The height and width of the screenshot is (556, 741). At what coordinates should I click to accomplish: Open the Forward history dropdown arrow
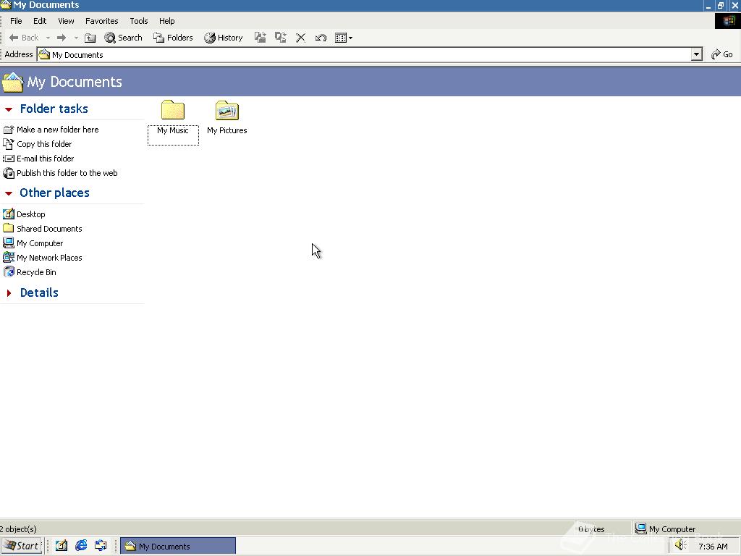point(76,38)
